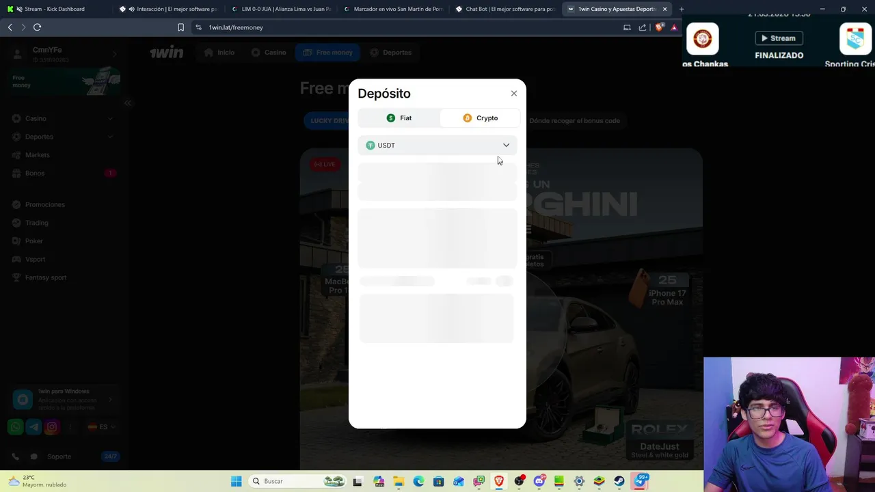Click Dónde recoger el bonus code
The image size is (875, 492).
click(x=574, y=121)
